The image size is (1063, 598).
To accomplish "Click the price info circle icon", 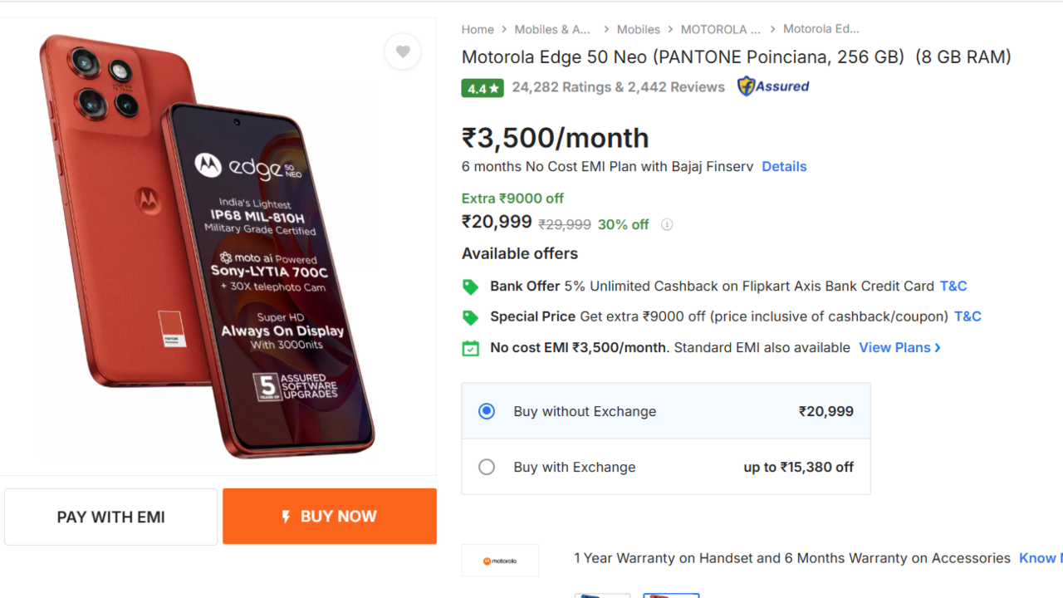I will tap(667, 224).
